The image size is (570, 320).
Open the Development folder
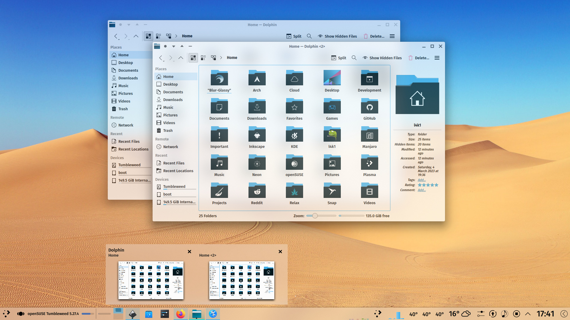click(369, 81)
